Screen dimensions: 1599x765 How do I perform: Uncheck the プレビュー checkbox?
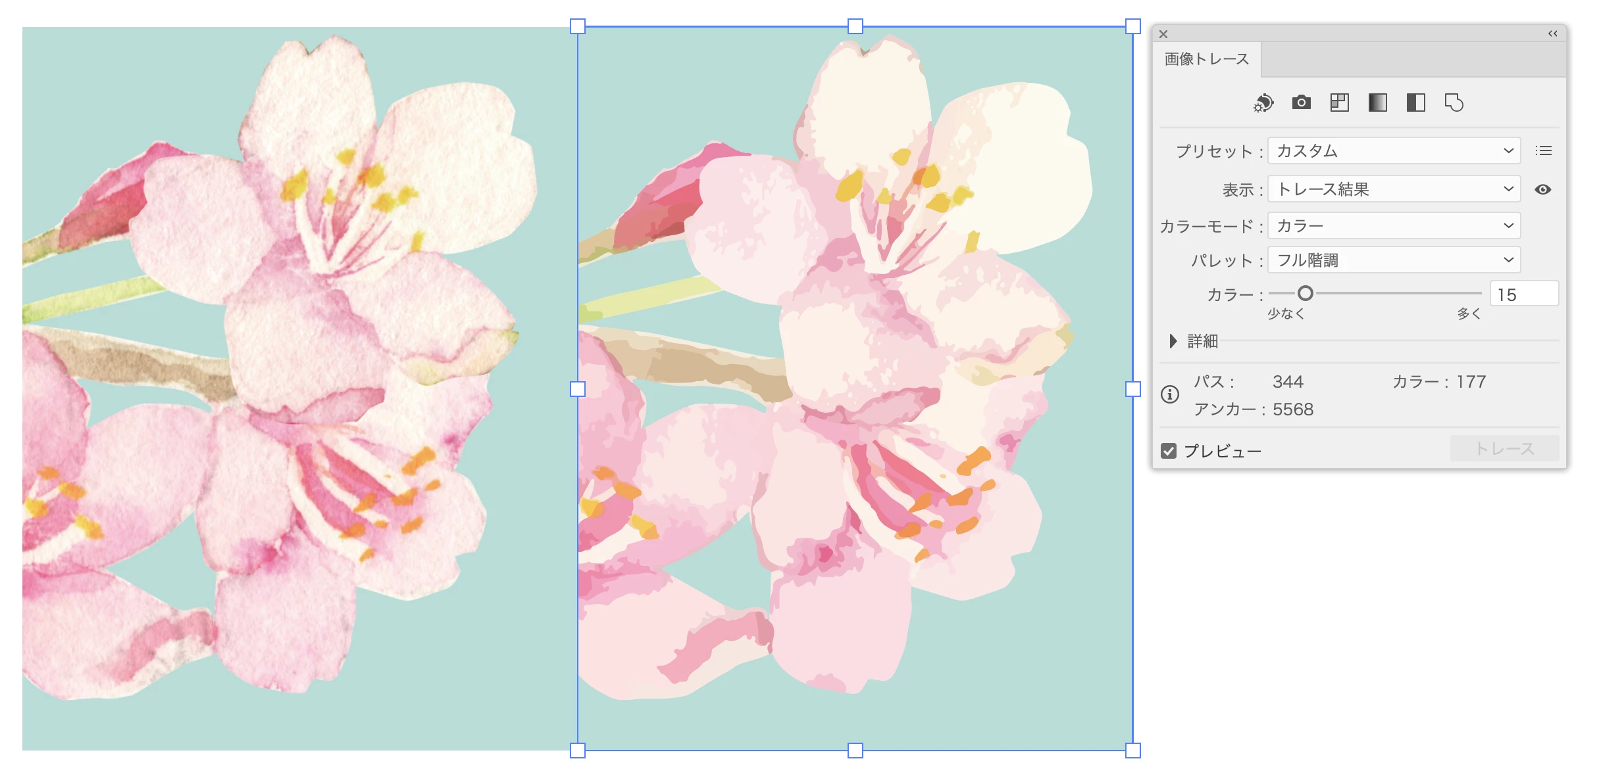(x=1169, y=451)
